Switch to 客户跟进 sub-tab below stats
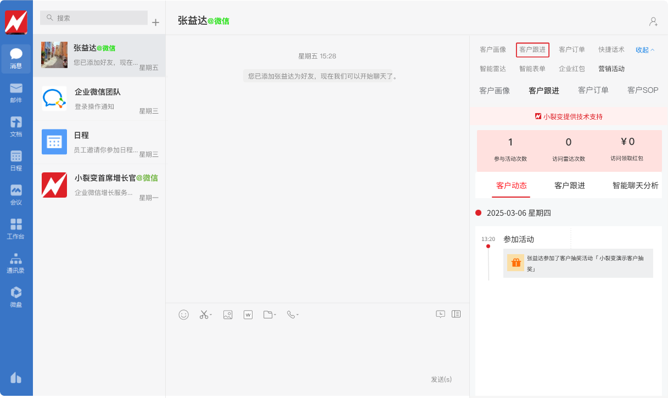 [x=570, y=186]
